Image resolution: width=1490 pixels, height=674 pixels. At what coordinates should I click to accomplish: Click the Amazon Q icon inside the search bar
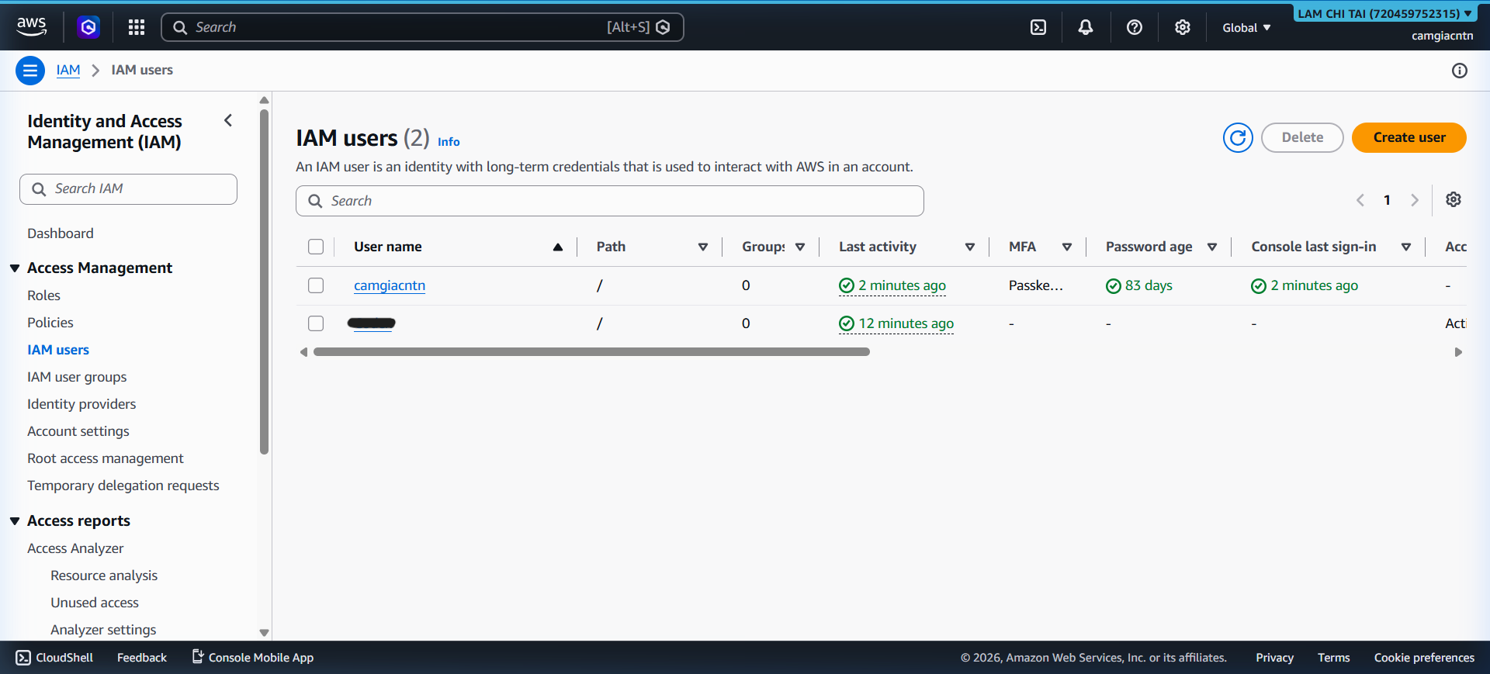coord(663,27)
